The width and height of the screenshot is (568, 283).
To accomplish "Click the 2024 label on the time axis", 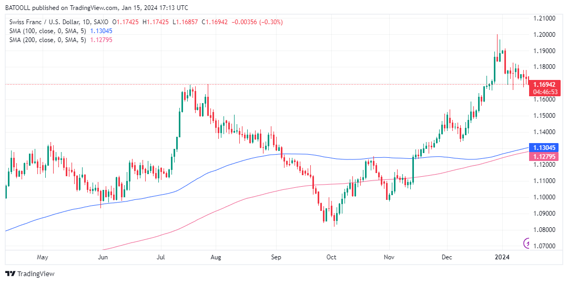I will click(x=503, y=257).
